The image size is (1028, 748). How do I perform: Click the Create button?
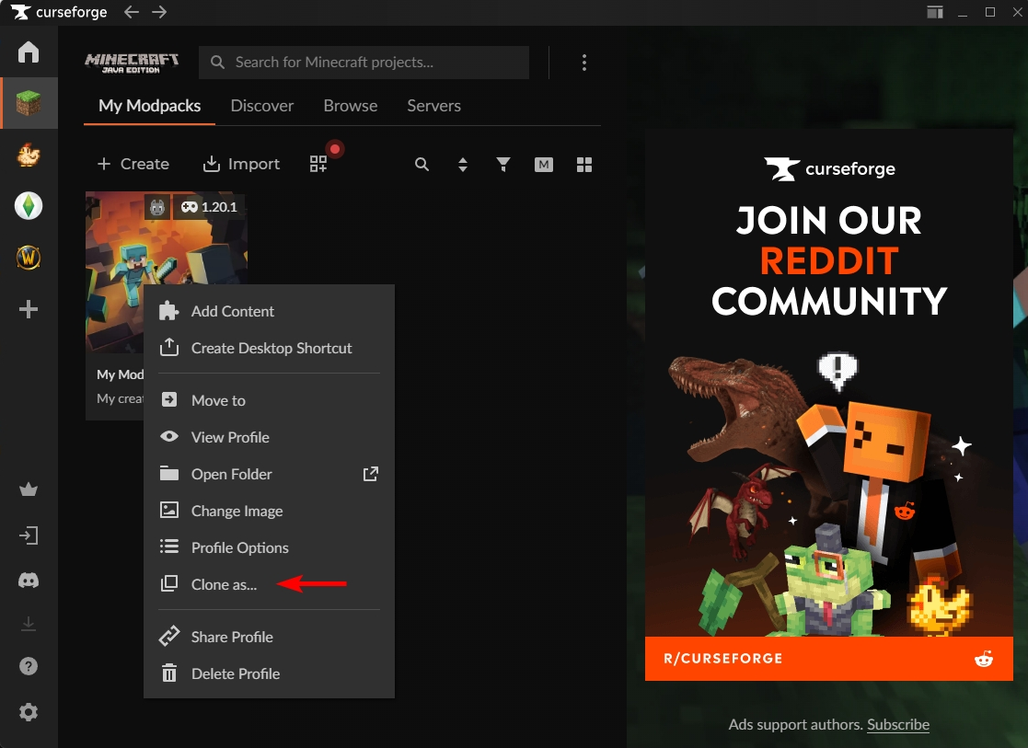click(x=133, y=164)
